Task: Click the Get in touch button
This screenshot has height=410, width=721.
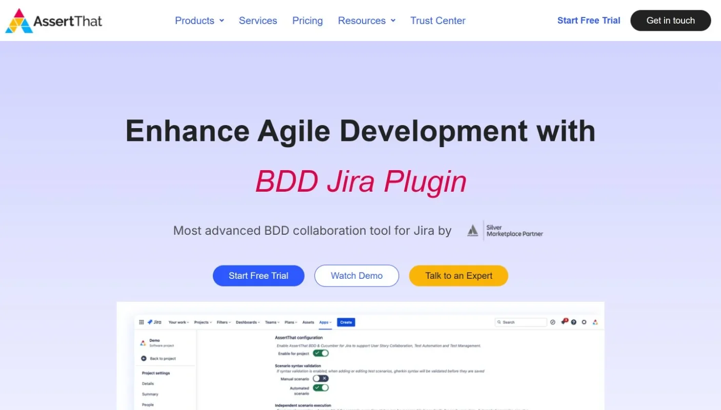Action: (671, 20)
